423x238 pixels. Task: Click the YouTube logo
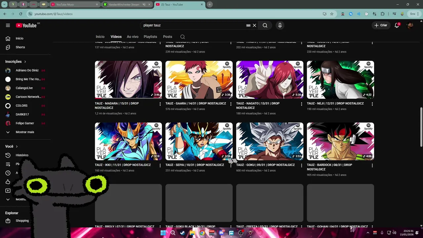tap(26, 25)
